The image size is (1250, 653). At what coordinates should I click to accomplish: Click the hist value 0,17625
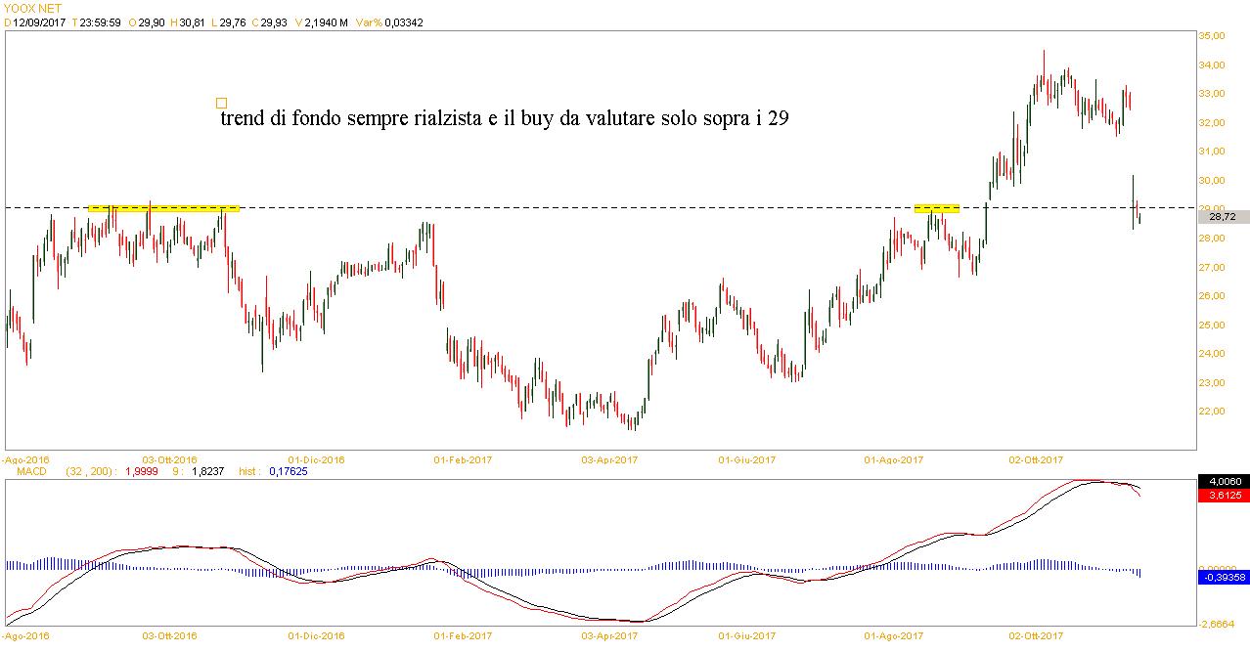[290, 471]
